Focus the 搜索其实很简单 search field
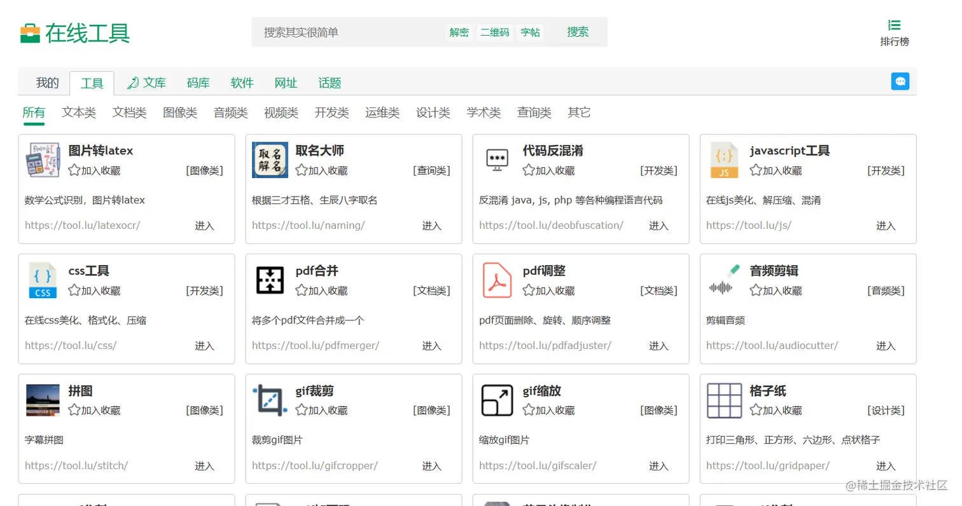The width and height of the screenshot is (962, 506). pyautogui.click(x=347, y=32)
